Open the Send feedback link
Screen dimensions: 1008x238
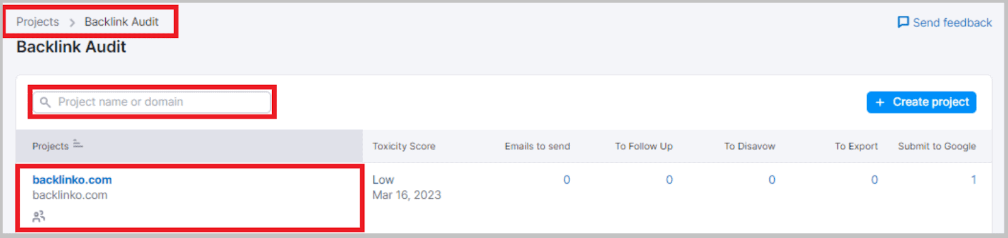click(x=945, y=22)
